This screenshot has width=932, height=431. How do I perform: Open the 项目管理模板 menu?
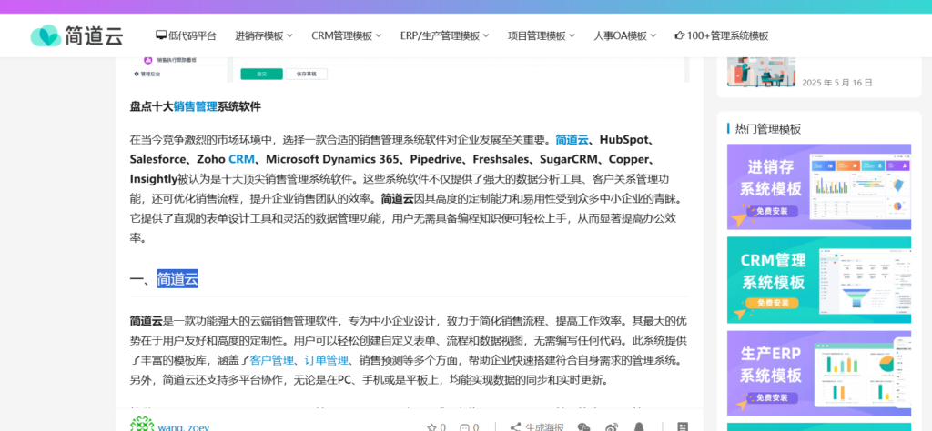(x=541, y=36)
